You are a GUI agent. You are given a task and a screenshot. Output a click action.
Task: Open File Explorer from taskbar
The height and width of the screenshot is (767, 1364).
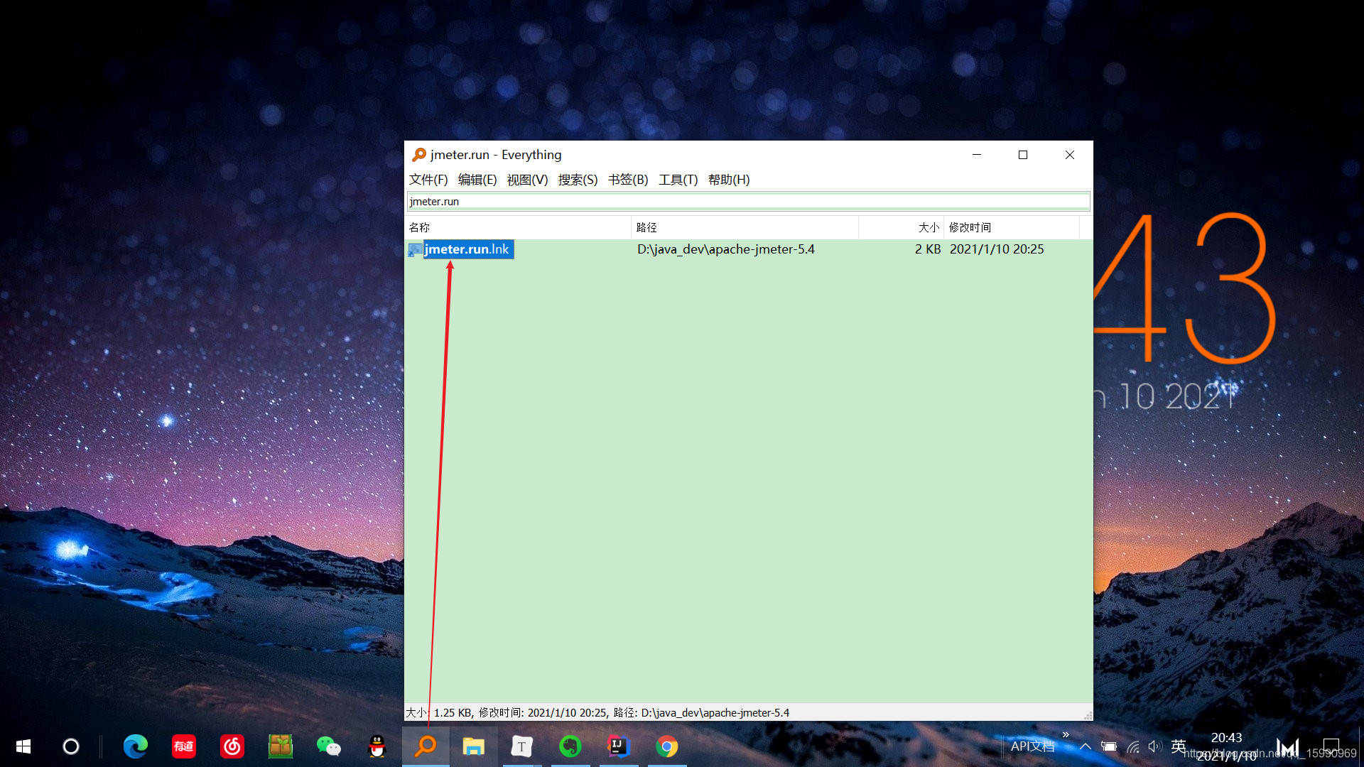click(x=473, y=746)
